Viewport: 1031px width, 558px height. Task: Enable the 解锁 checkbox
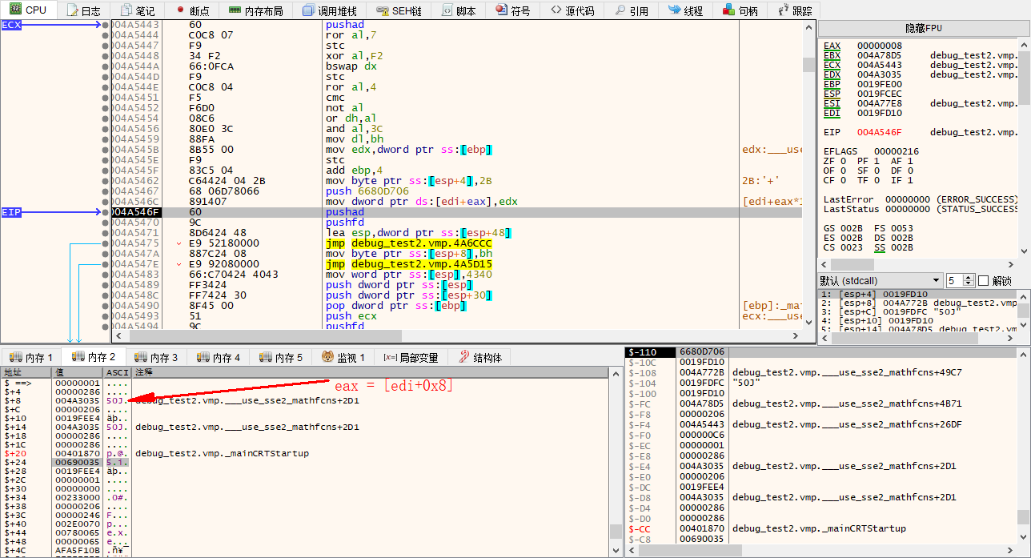pyautogui.click(x=984, y=280)
